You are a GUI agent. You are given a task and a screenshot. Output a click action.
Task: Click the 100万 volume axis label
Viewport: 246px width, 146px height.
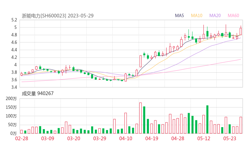coord(11,116)
